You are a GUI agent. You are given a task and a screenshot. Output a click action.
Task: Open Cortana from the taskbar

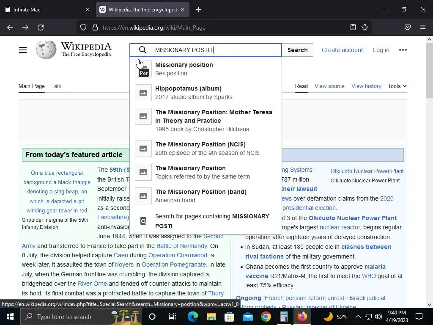click(152, 317)
